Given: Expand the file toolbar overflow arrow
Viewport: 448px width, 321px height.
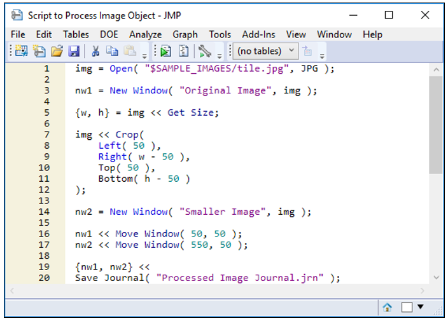Looking at the screenshot, I should 144,56.
